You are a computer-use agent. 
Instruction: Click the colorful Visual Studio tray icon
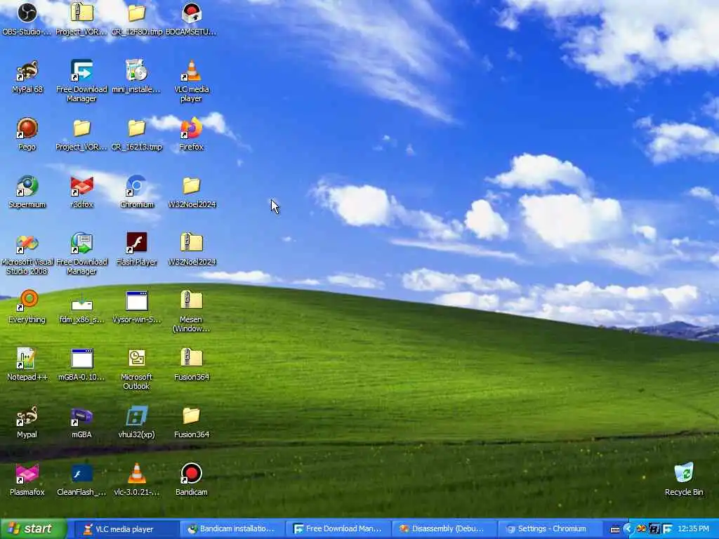click(x=642, y=529)
